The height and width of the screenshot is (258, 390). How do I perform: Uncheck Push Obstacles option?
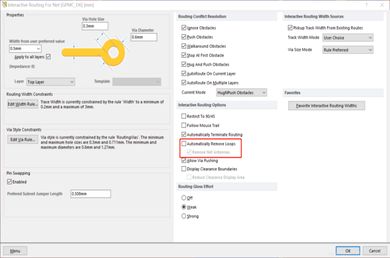click(x=185, y=37)
